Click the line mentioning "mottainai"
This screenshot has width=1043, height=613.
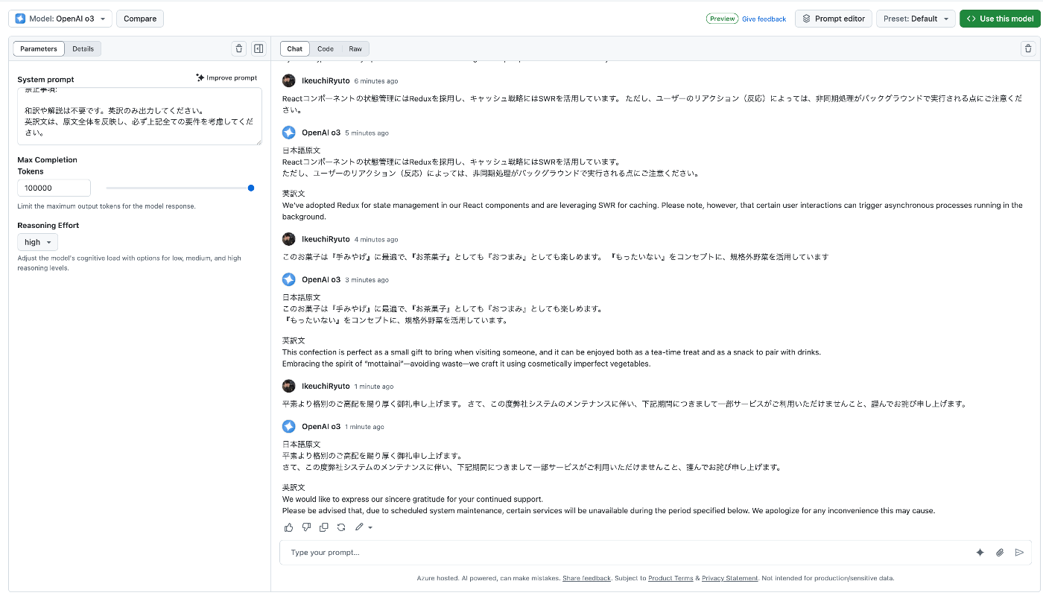point(466,363)
